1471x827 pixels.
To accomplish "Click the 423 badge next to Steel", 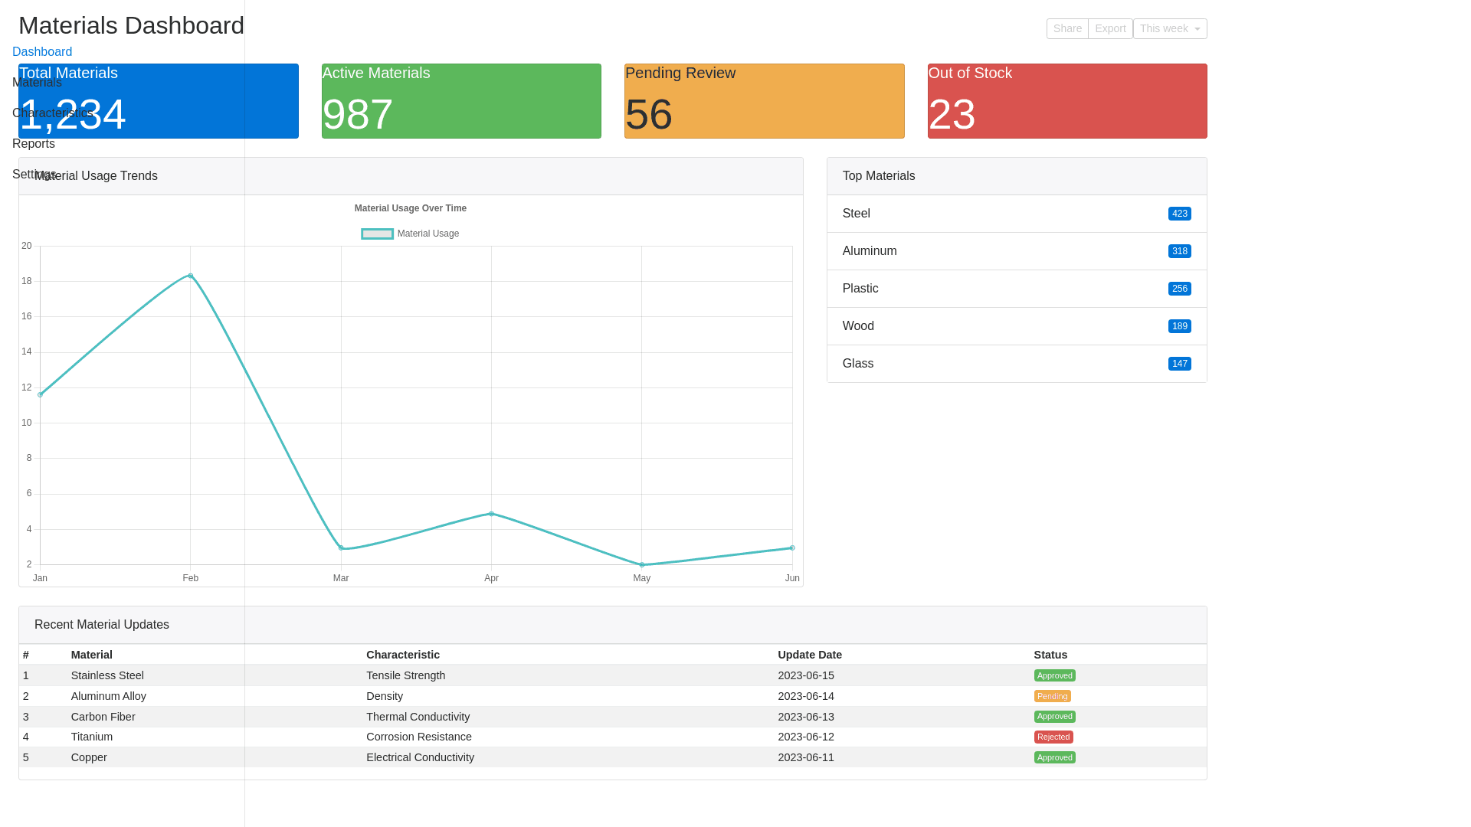I will click(1179, 214).
